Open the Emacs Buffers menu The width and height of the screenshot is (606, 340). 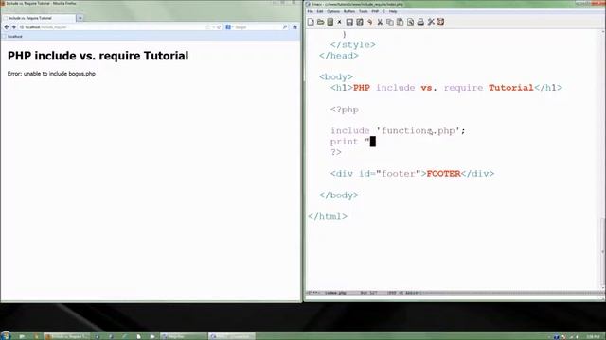click(349, 11)
